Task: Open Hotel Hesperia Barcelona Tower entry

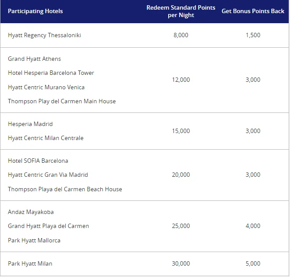Action: click(51, 73)
